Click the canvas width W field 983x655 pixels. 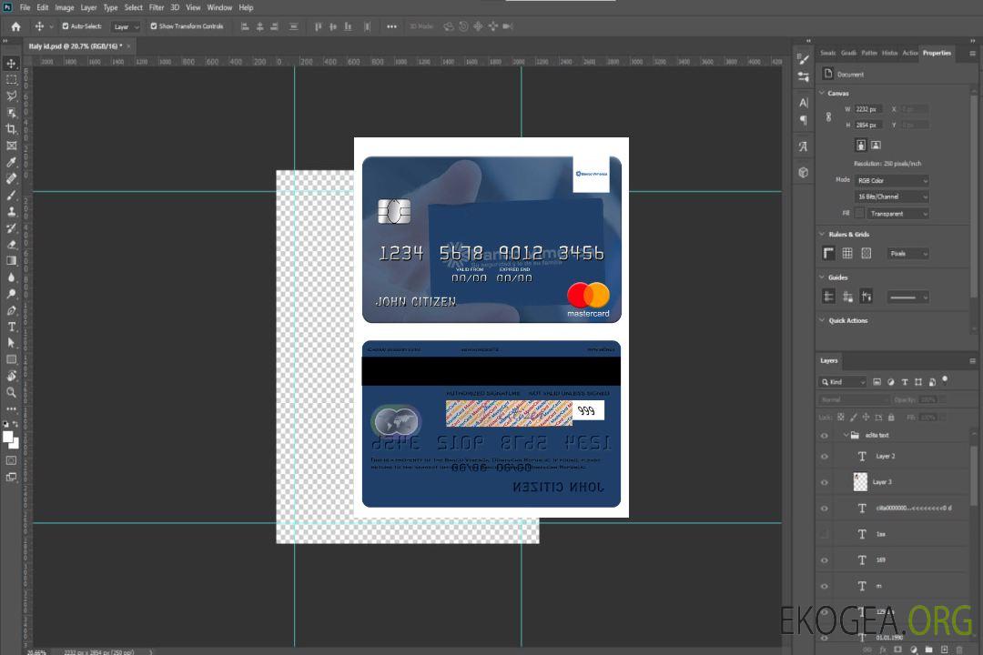coord(868,109)
